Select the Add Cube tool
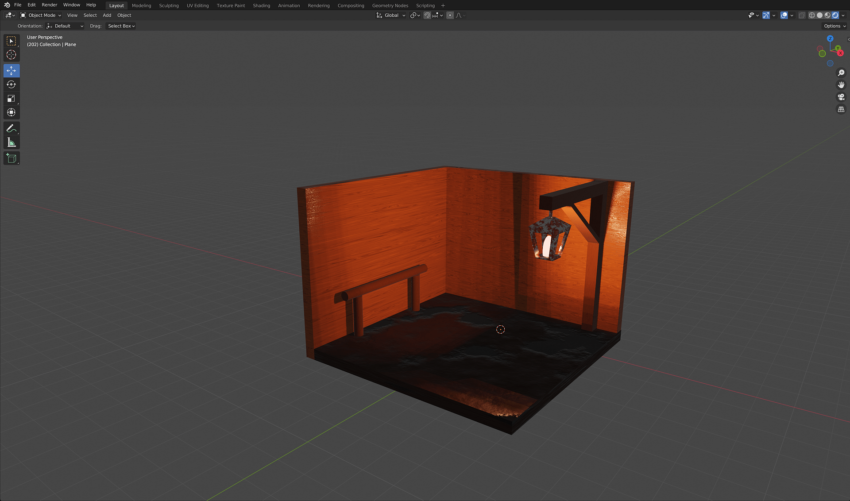This screenshot has height=501, width=850. click(12, 158)
